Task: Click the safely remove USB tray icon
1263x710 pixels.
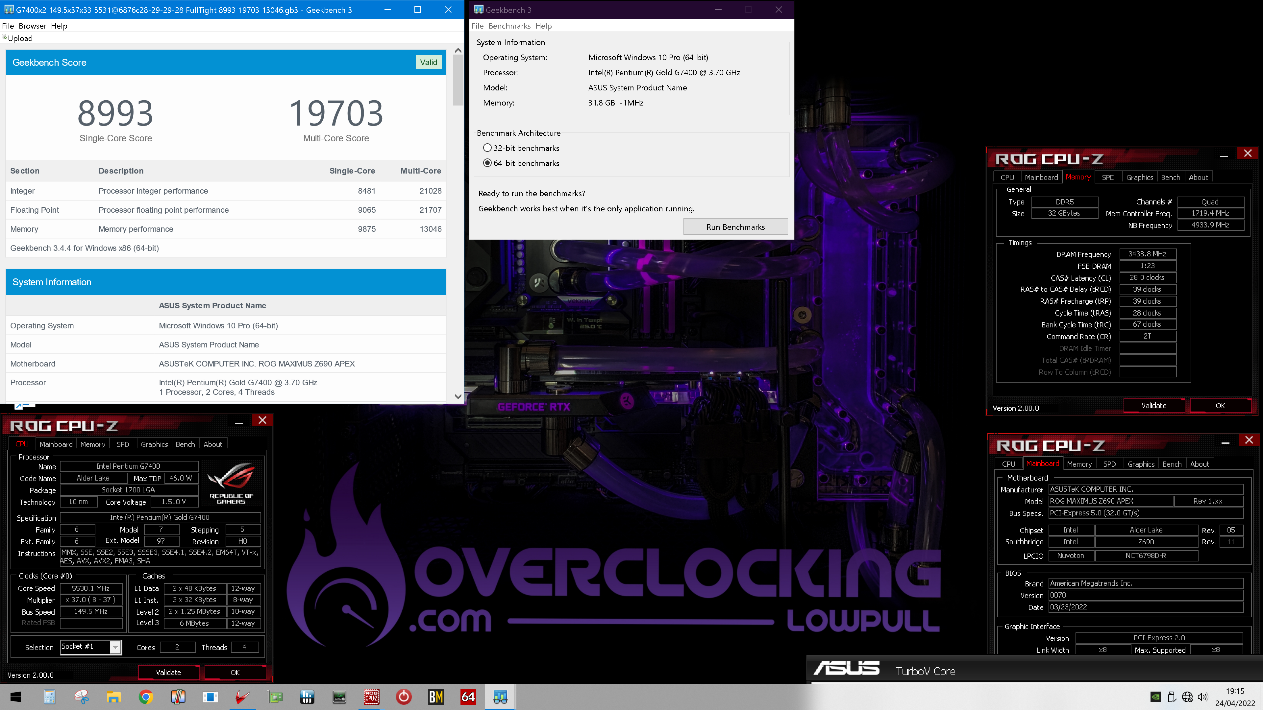Action: click(x=1172, y=697)
